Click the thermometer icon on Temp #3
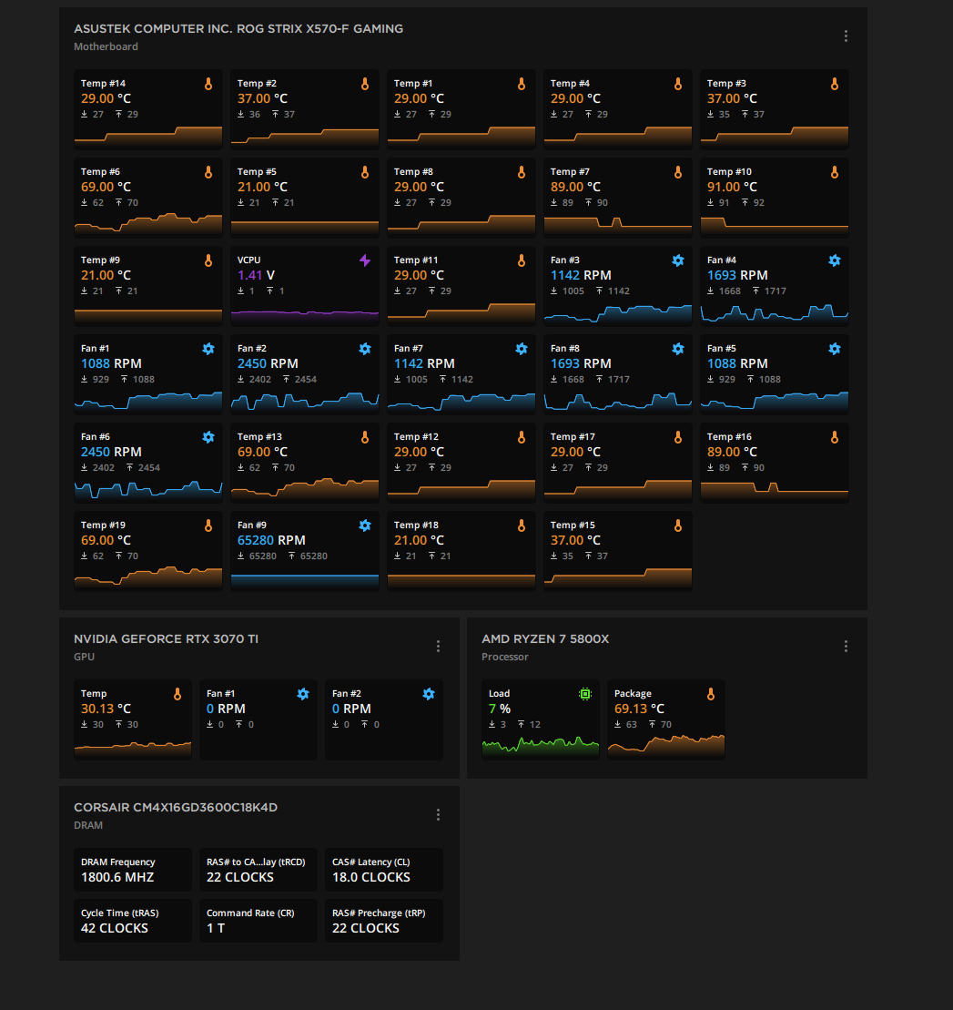953x1010 pixels. pyautogui.click(x=834, y=84)
